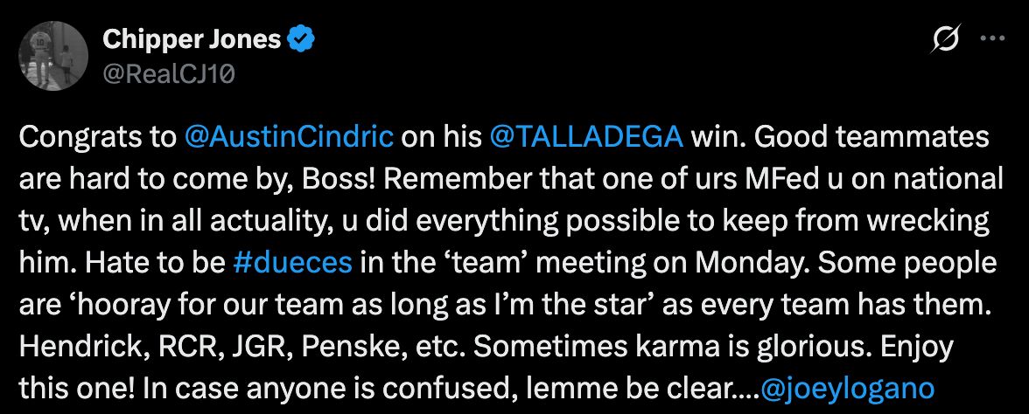Click the blue verified badge beside Chipper Jones
This screenshot has width=1029, height=414.
pyautogui.click(x=301, y=40)
